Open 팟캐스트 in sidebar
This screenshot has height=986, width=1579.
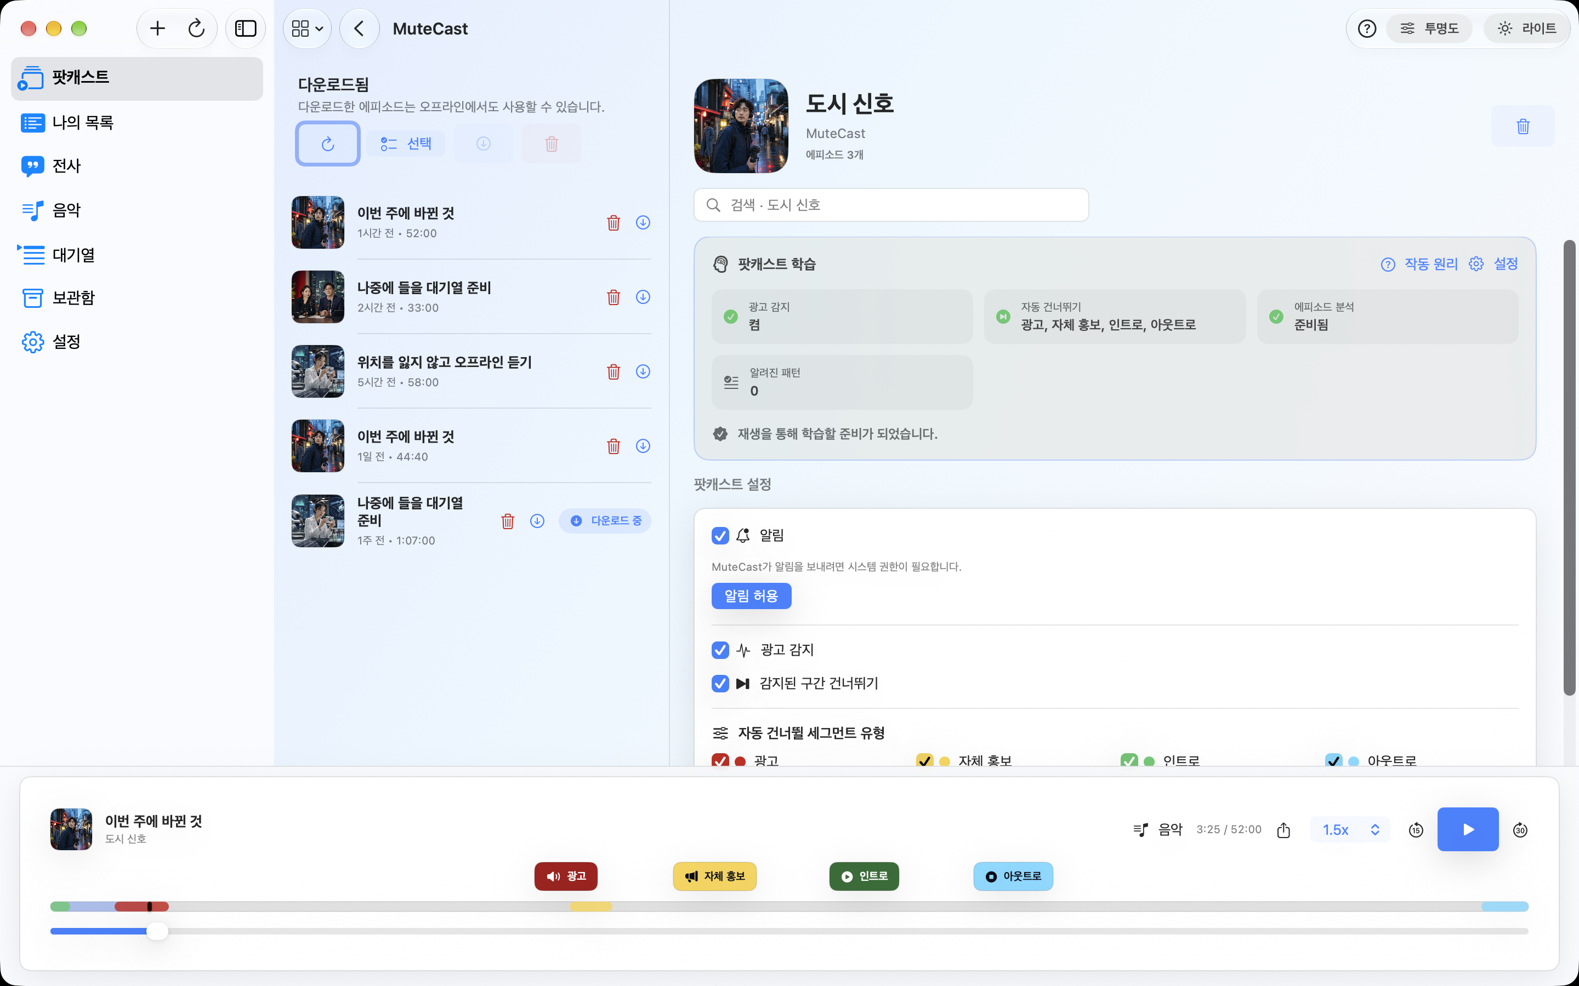point(137,78)
